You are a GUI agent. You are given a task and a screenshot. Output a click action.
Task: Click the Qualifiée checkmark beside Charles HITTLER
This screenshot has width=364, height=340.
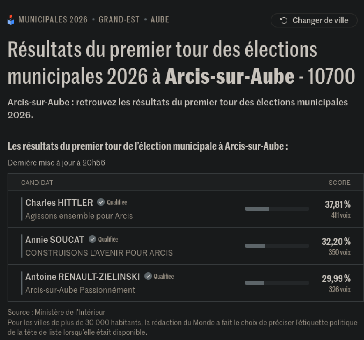[101, 202]
